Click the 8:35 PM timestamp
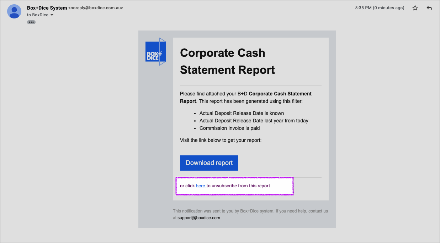Image resolution: width=440 pixels, height=243 pixels. [380, 8]
